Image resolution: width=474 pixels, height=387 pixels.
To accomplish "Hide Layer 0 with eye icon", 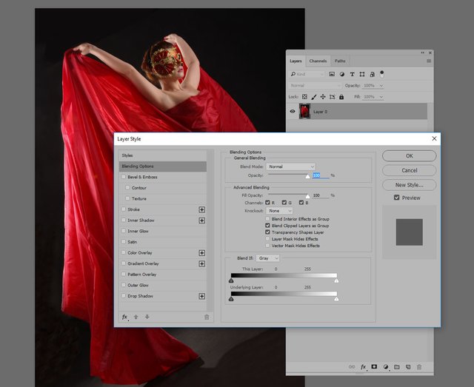I will tap(293, 112).
